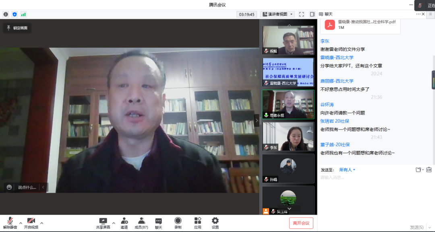This screenshot has height=232, width=435.
Task: Expand audio options arrow beside 解除静音
Action: point(21,222)
